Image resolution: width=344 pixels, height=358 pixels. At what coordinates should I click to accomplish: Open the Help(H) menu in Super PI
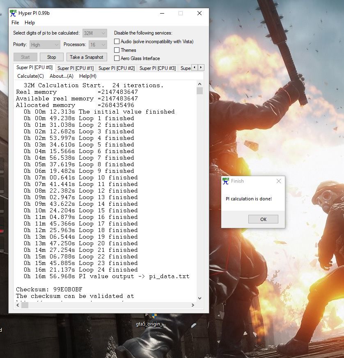pos(88,76)
